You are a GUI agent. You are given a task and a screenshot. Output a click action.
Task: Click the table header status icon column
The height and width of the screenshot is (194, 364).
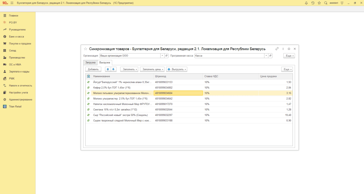coord(89,76)
